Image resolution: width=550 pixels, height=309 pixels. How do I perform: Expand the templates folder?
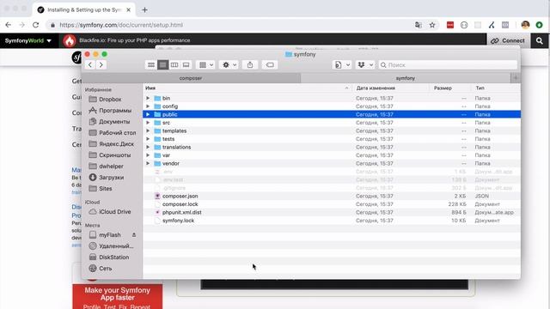(x=148, y=130)
